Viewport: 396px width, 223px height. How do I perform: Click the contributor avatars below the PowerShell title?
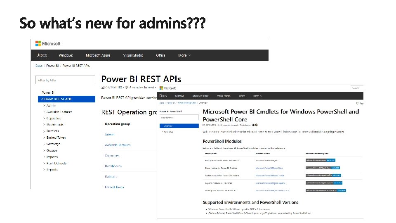click(255, 125)
